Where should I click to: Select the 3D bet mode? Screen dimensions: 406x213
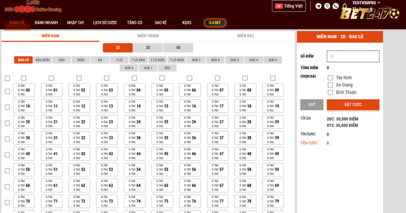click(x=148, y=48)
